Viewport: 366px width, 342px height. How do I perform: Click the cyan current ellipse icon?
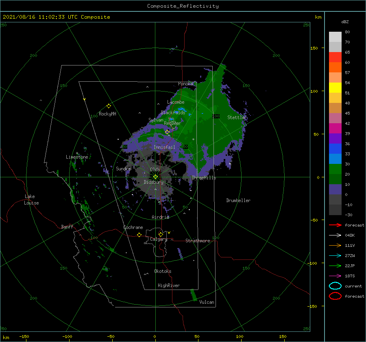click(x=335, y=286)
